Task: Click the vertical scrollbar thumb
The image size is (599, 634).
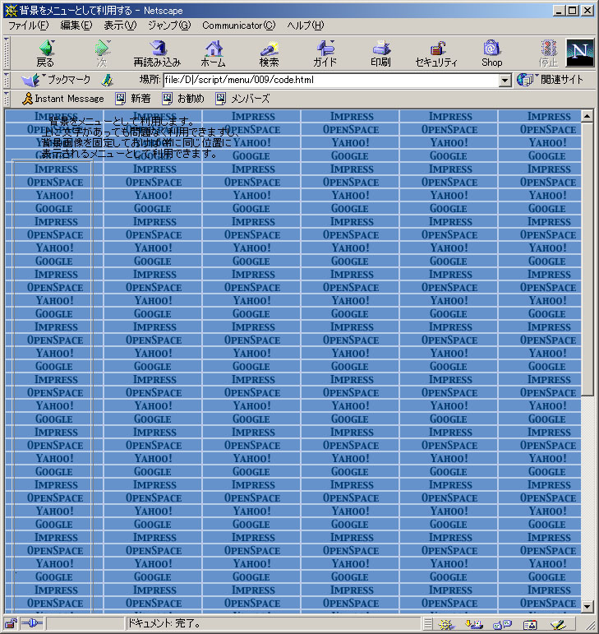Action: pyautogui.click(x=587, y=259)
